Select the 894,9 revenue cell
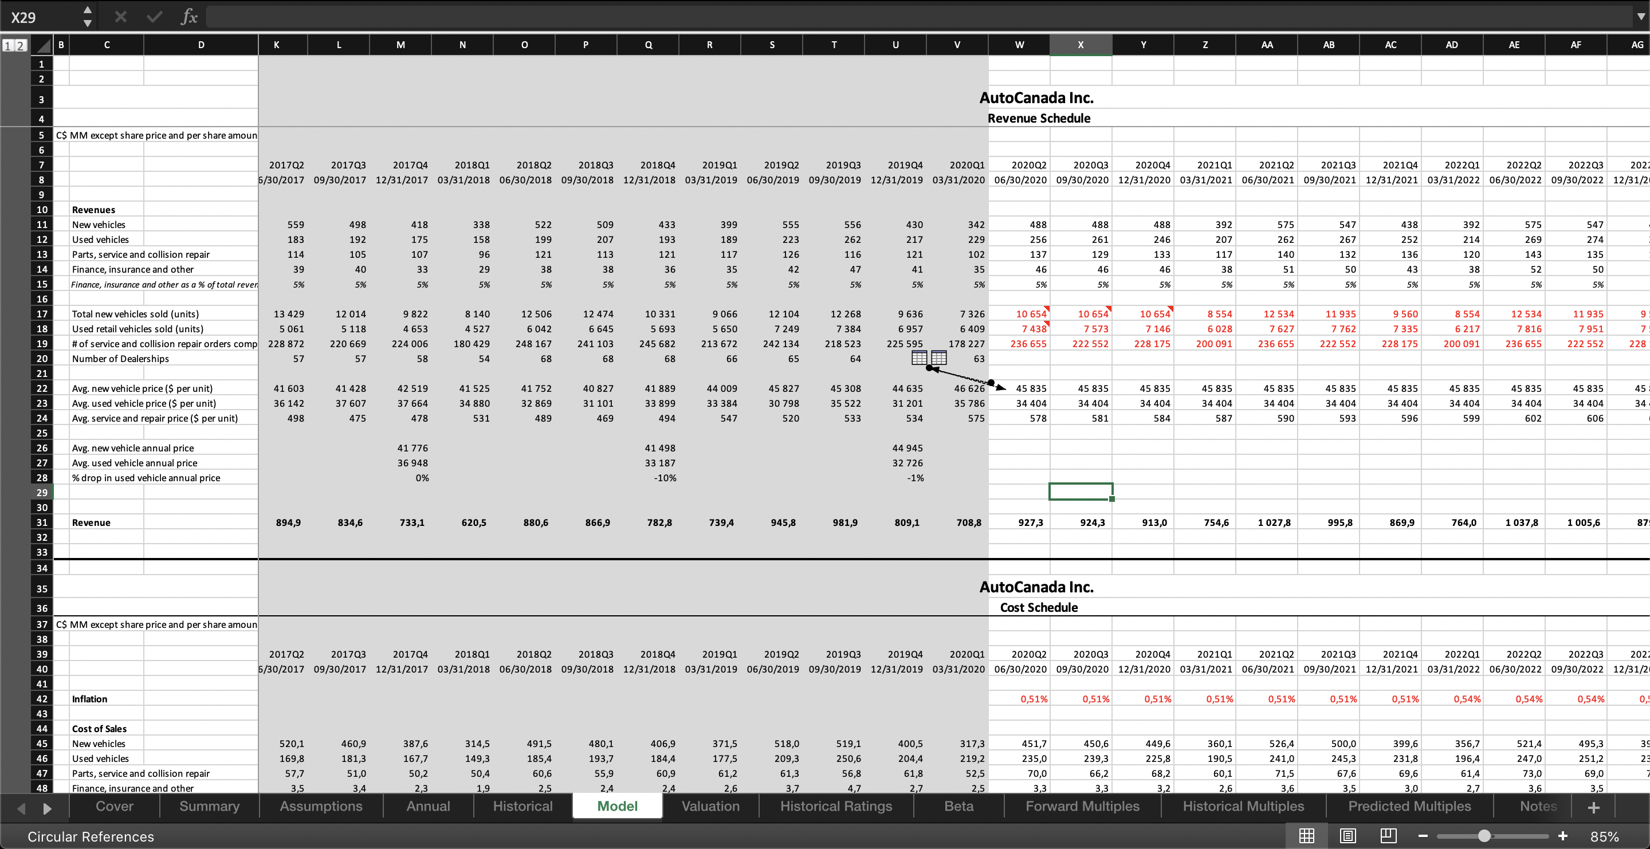This screenshot has width=1650, height=849. [283, 522]
